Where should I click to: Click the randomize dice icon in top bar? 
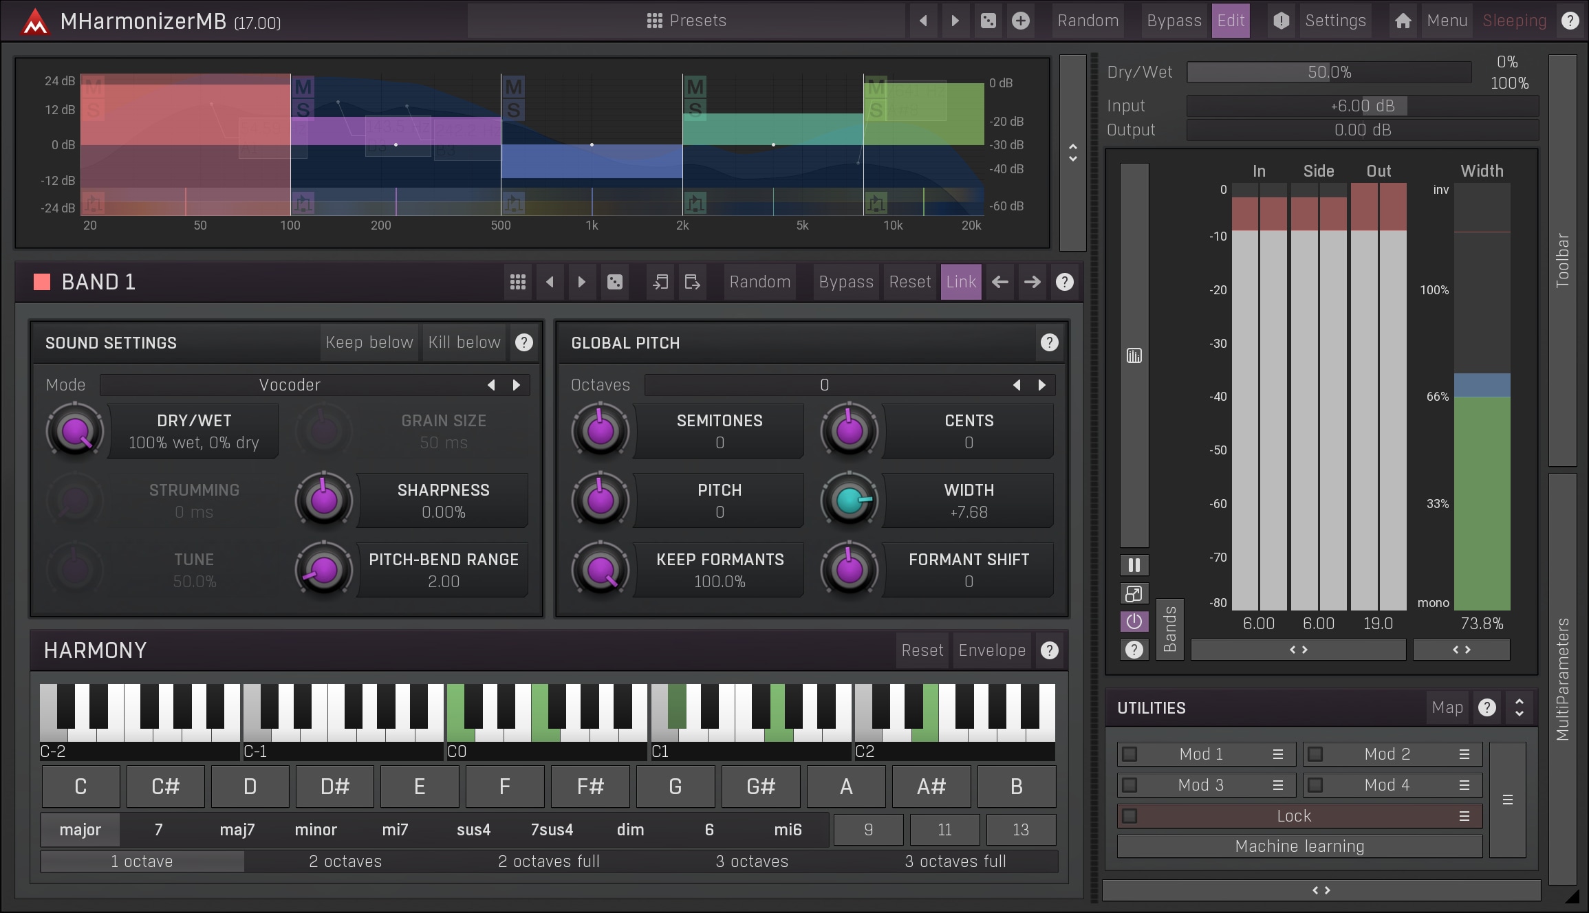(x=988, y=21)
